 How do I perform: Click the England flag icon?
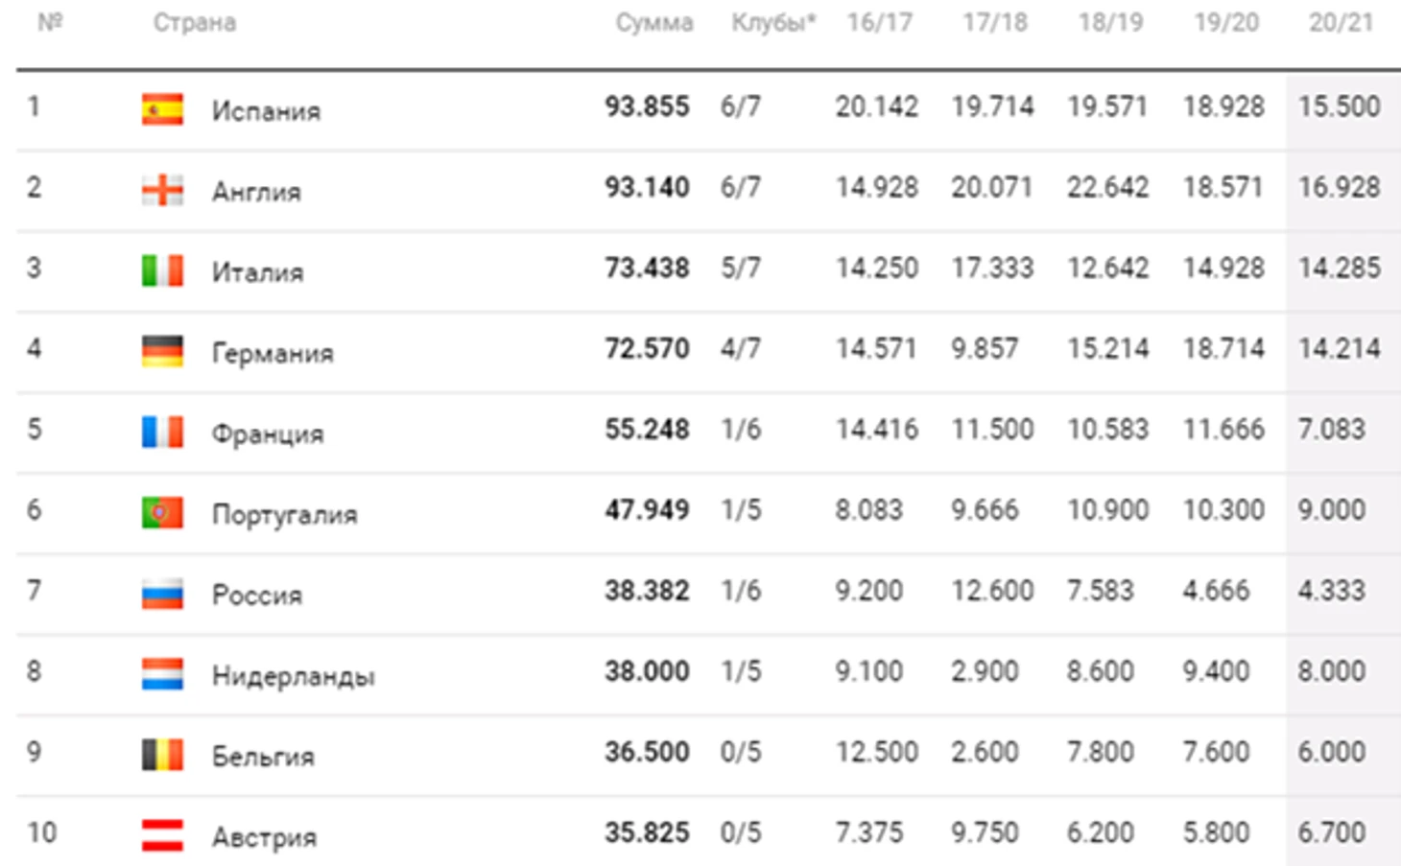(x=162, y=190)
